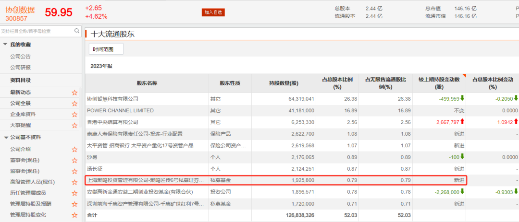Open 董事会(现任) in the sidebar
Image resolution: width=519 pixels, height=222 pixels.
[x=25, y=160]
